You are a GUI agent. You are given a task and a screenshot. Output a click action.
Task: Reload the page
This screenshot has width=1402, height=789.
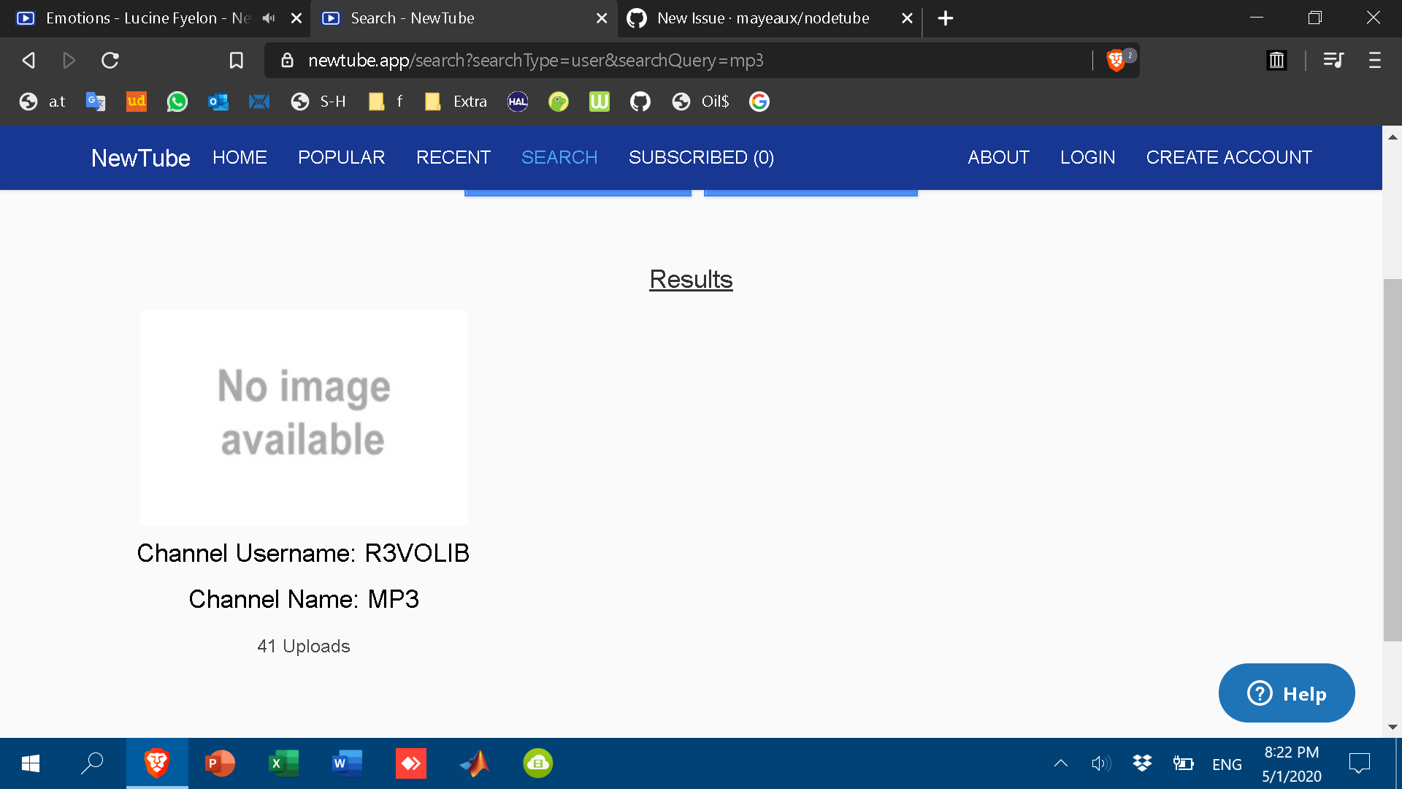[x=110, y=60]
